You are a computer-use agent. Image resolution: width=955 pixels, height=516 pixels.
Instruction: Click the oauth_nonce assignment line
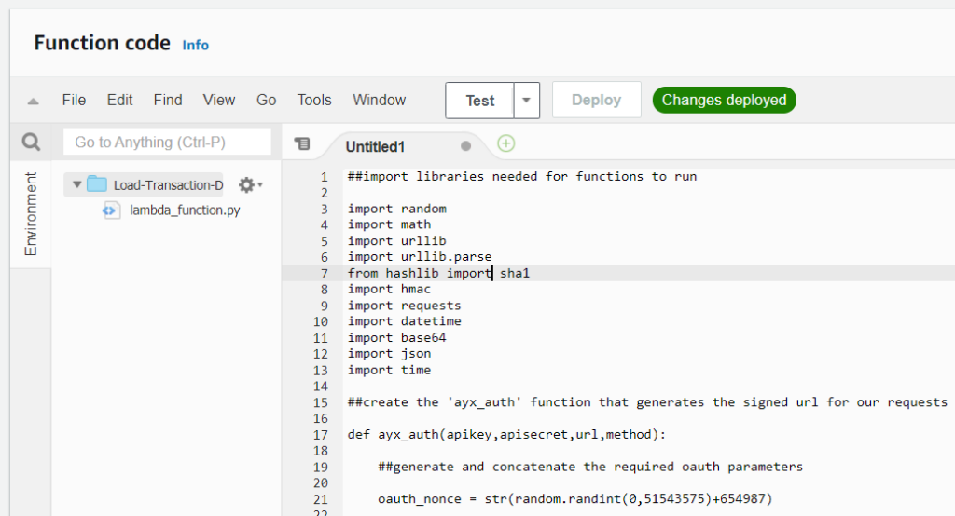click(x=574, y=499)
